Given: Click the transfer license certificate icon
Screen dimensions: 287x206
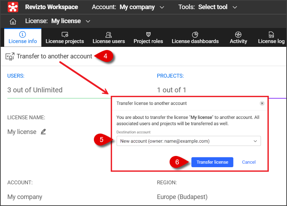Looking at the screenshot, I should coord(10,56).
